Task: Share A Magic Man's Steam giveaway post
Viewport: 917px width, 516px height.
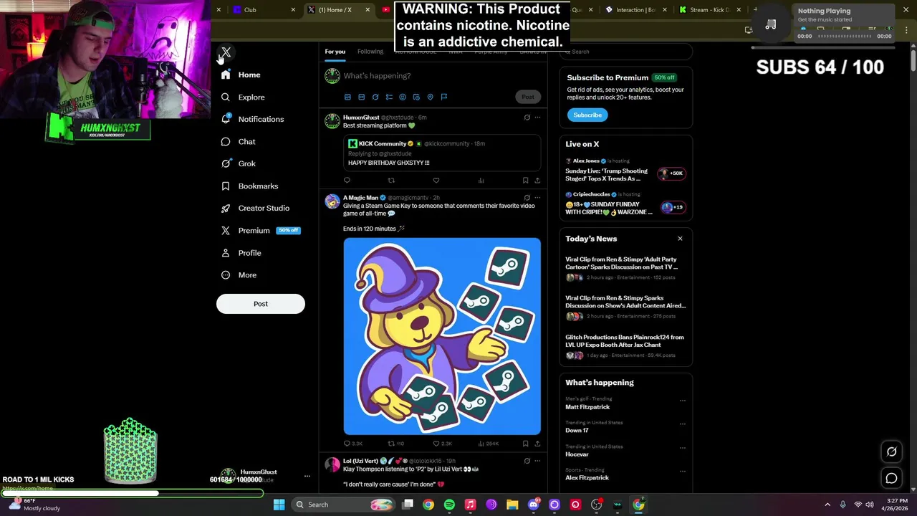Action: (537, 444)
